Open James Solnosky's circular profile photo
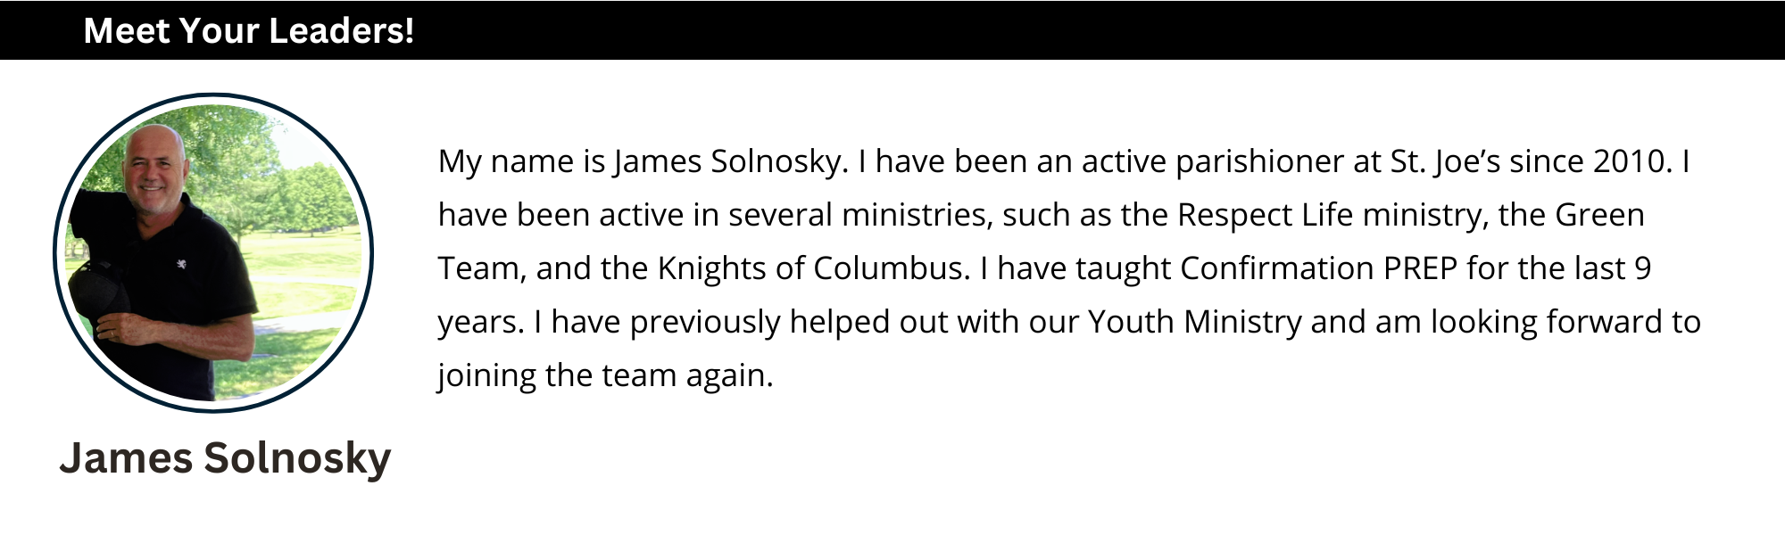Screen dimensions: 1785x535 (213, 252)
